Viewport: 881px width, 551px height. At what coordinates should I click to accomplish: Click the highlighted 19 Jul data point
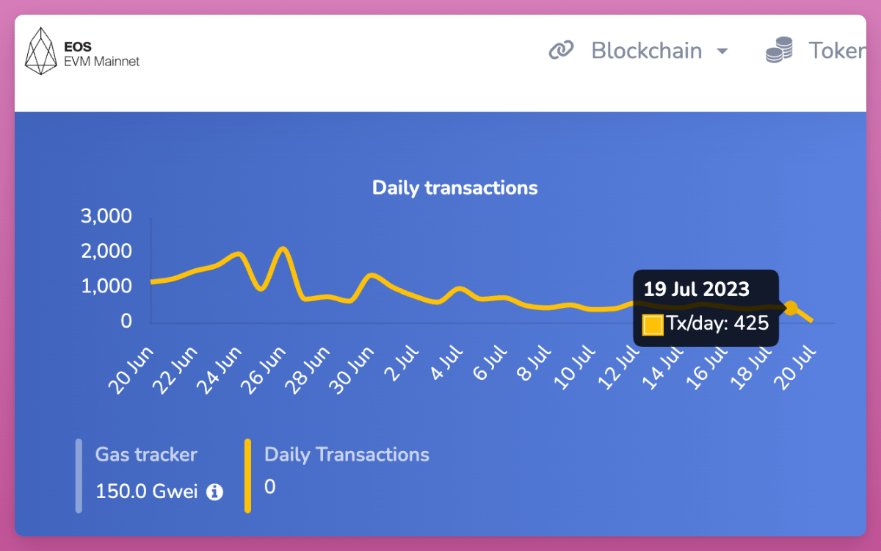pyautogui.click(x=791, y=308)
